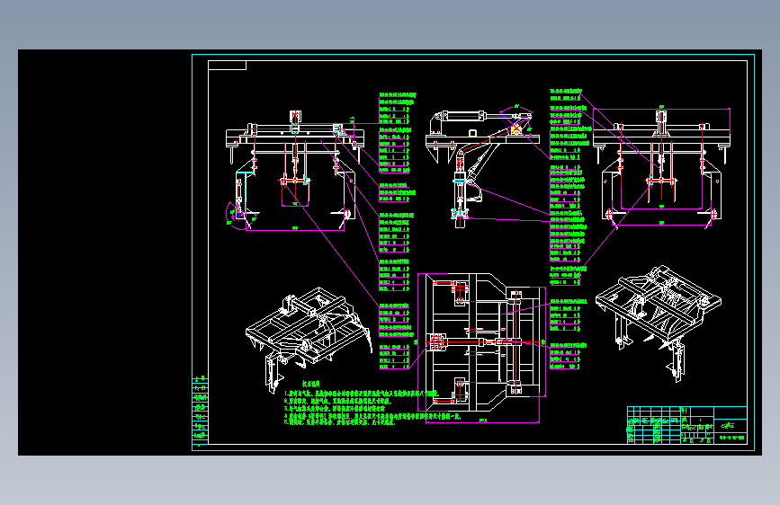Select the lower-right white isometric view
This screenshot has width=780, height=505.
click(x=659, y=322)
